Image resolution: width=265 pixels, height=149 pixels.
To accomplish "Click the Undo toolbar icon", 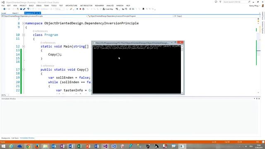I will pos(28,9).
